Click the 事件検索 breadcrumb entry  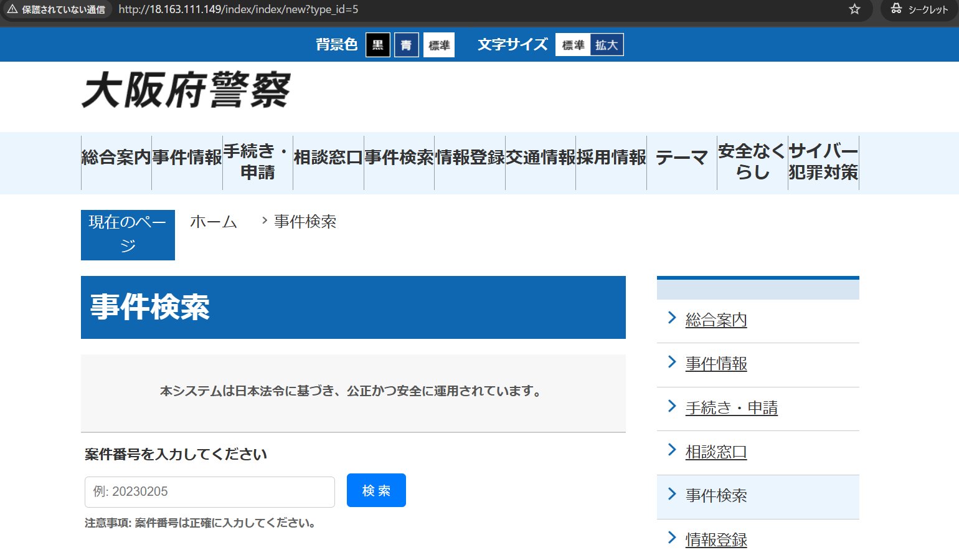pos(305,222)
